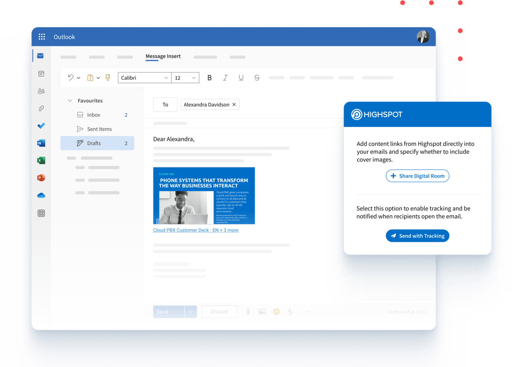Click the Dear Alexandra greeting text
Screen dimensions: 523x367
pos(174,139)
